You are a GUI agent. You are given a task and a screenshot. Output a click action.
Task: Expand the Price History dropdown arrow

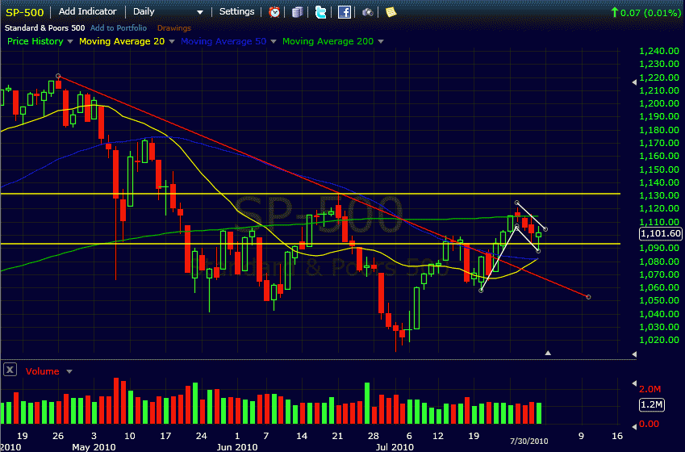(x=70, y=41)
